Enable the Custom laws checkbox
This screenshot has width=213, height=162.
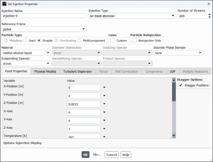(113, 40)
